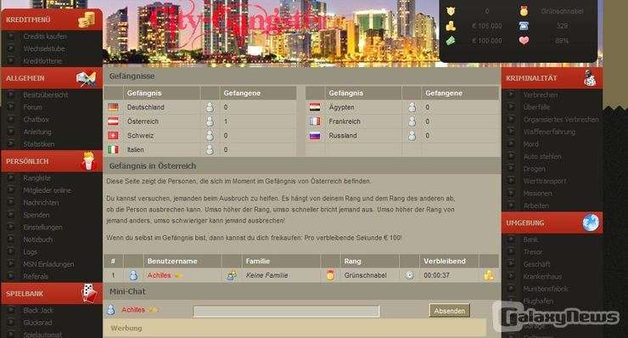Click the prisoner icon in Schweiz row
The height and width of the screenshot is (338, 628).
coord(210,136)
